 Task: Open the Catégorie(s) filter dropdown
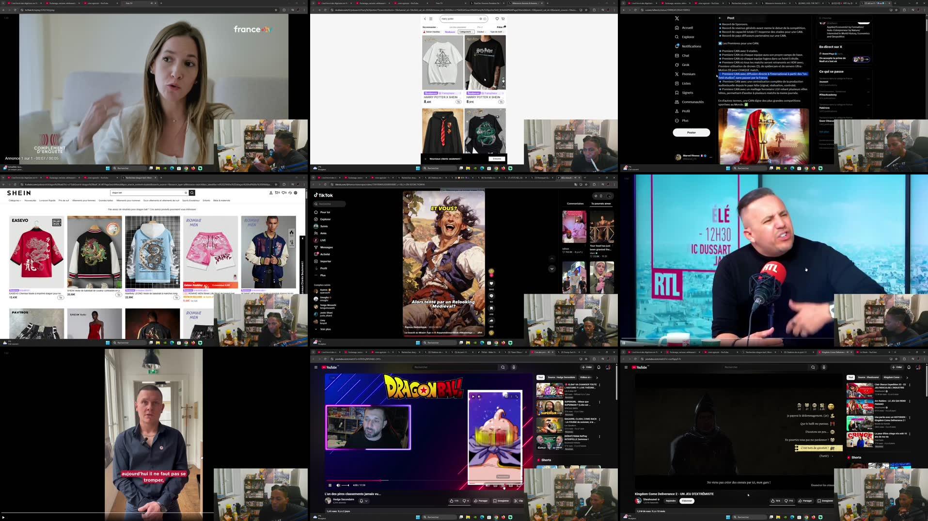pyautogui.click(x=466, y=32)
